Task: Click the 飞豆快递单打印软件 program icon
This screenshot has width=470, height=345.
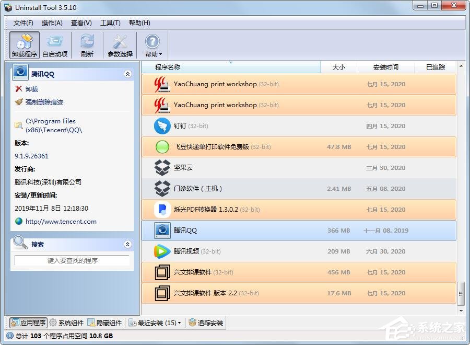Action: click(x=162, y=147)
